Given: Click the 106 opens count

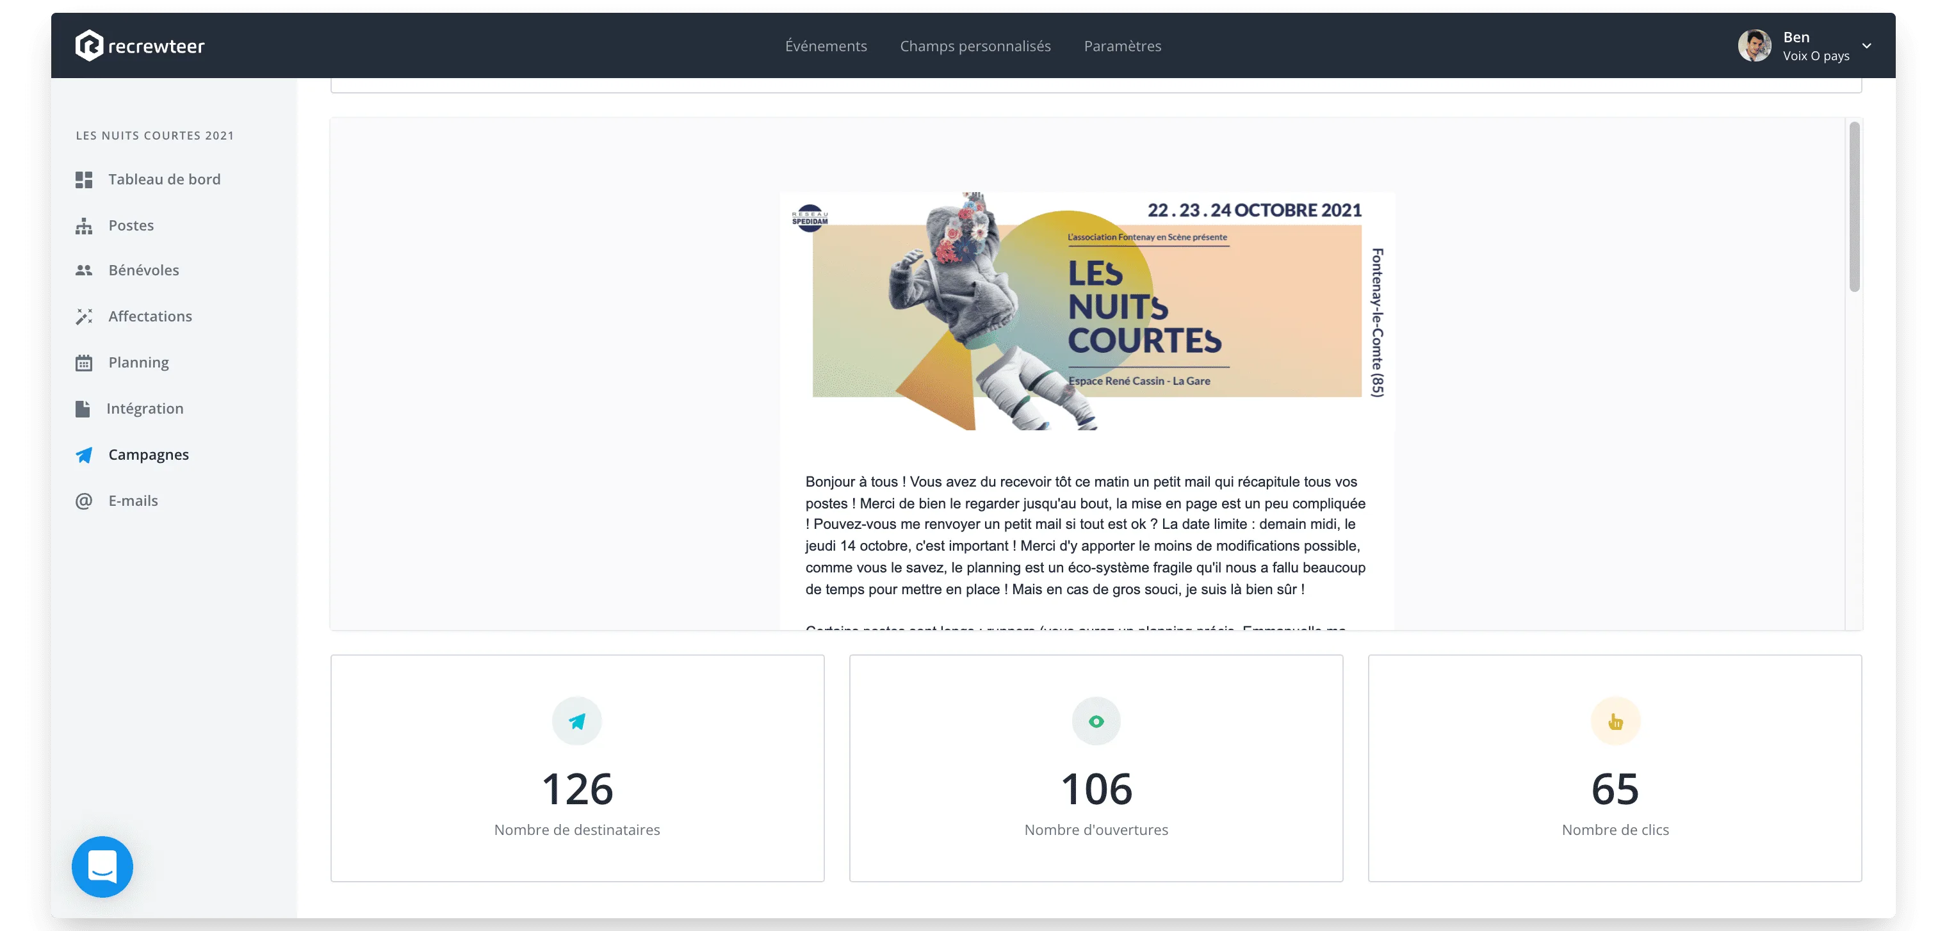Looking at the screenshot, I should tap(1096, 789).
